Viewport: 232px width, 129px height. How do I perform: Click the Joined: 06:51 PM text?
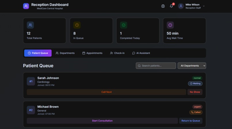point(46,85)
